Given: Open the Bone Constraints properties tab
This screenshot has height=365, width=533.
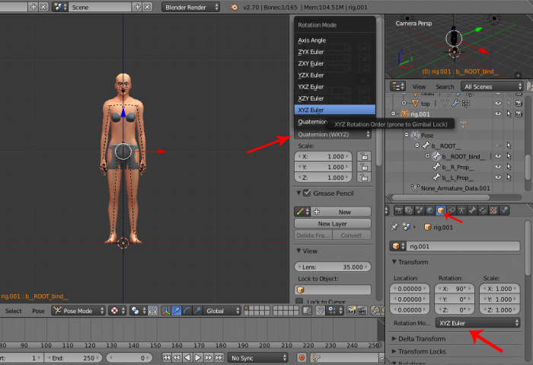Looking at the screenshot, I should click(483, 210).
